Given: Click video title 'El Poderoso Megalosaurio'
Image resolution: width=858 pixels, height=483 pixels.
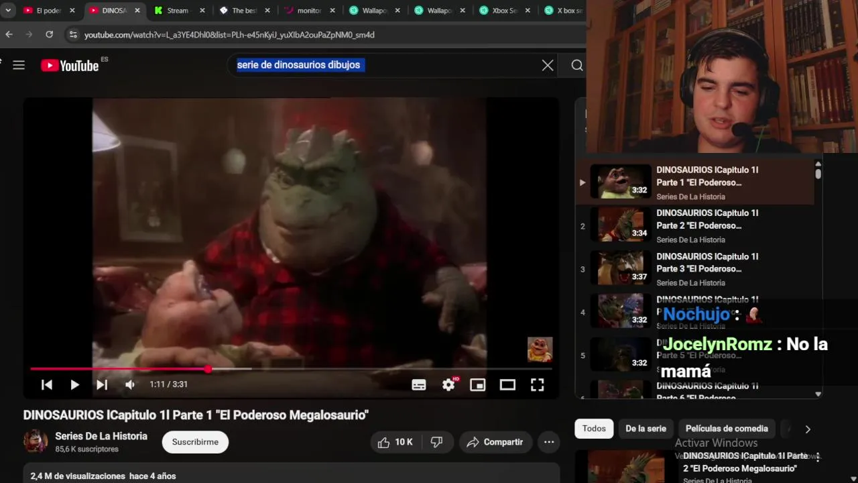Looking at the screenshot, I should 196,415.
